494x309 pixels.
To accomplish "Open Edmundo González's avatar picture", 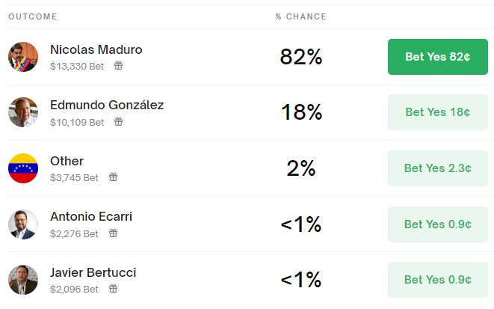I will pyautogui.click(x=23, y=112).
